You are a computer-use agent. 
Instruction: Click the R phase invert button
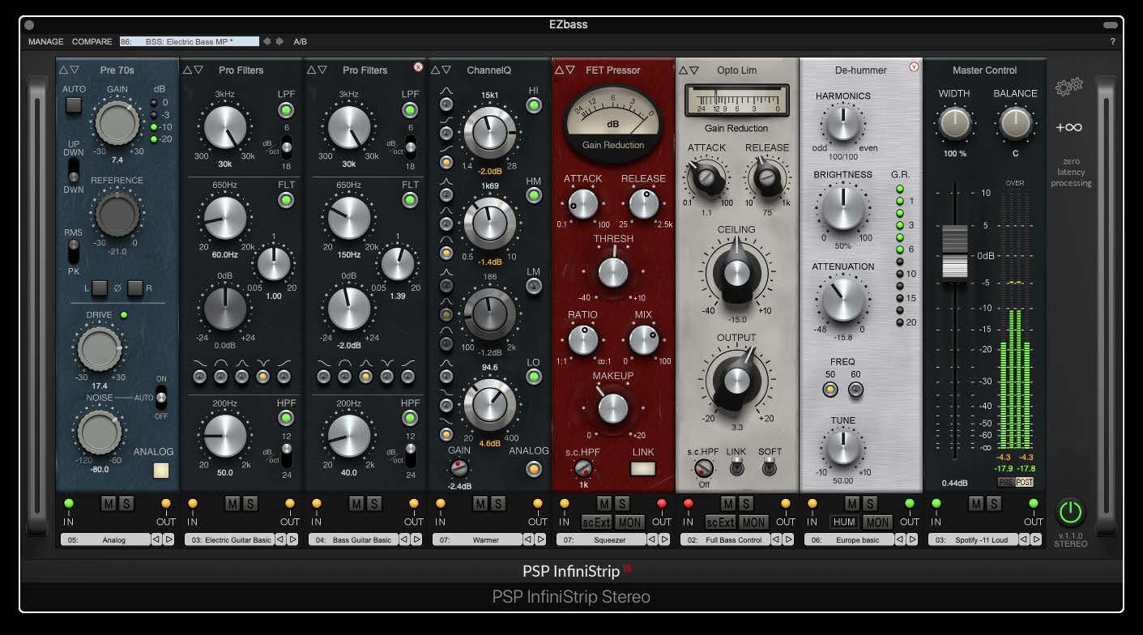click(135, 288)
